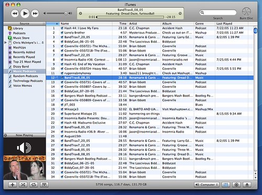
Task: Click the speaker icon on row 12
Action: 57,78
